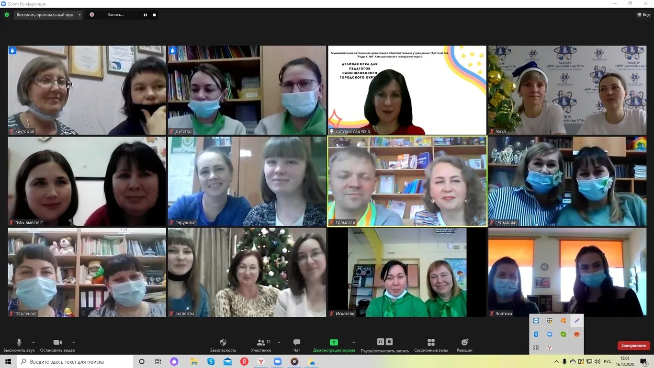654x368 pixels.
Task: Stop recording using top bar stop icon
Action: 154,15
